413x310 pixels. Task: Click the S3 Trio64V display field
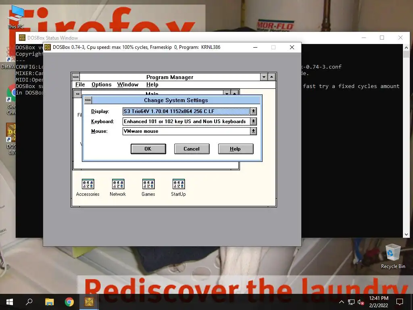(186, 111)
